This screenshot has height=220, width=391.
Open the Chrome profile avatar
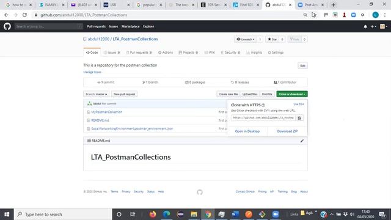click(375, 15)
